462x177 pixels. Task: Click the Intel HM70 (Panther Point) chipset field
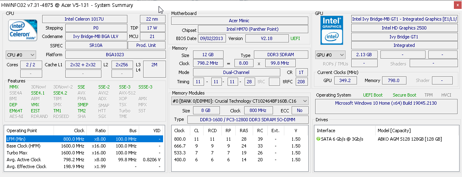(253, 29)
